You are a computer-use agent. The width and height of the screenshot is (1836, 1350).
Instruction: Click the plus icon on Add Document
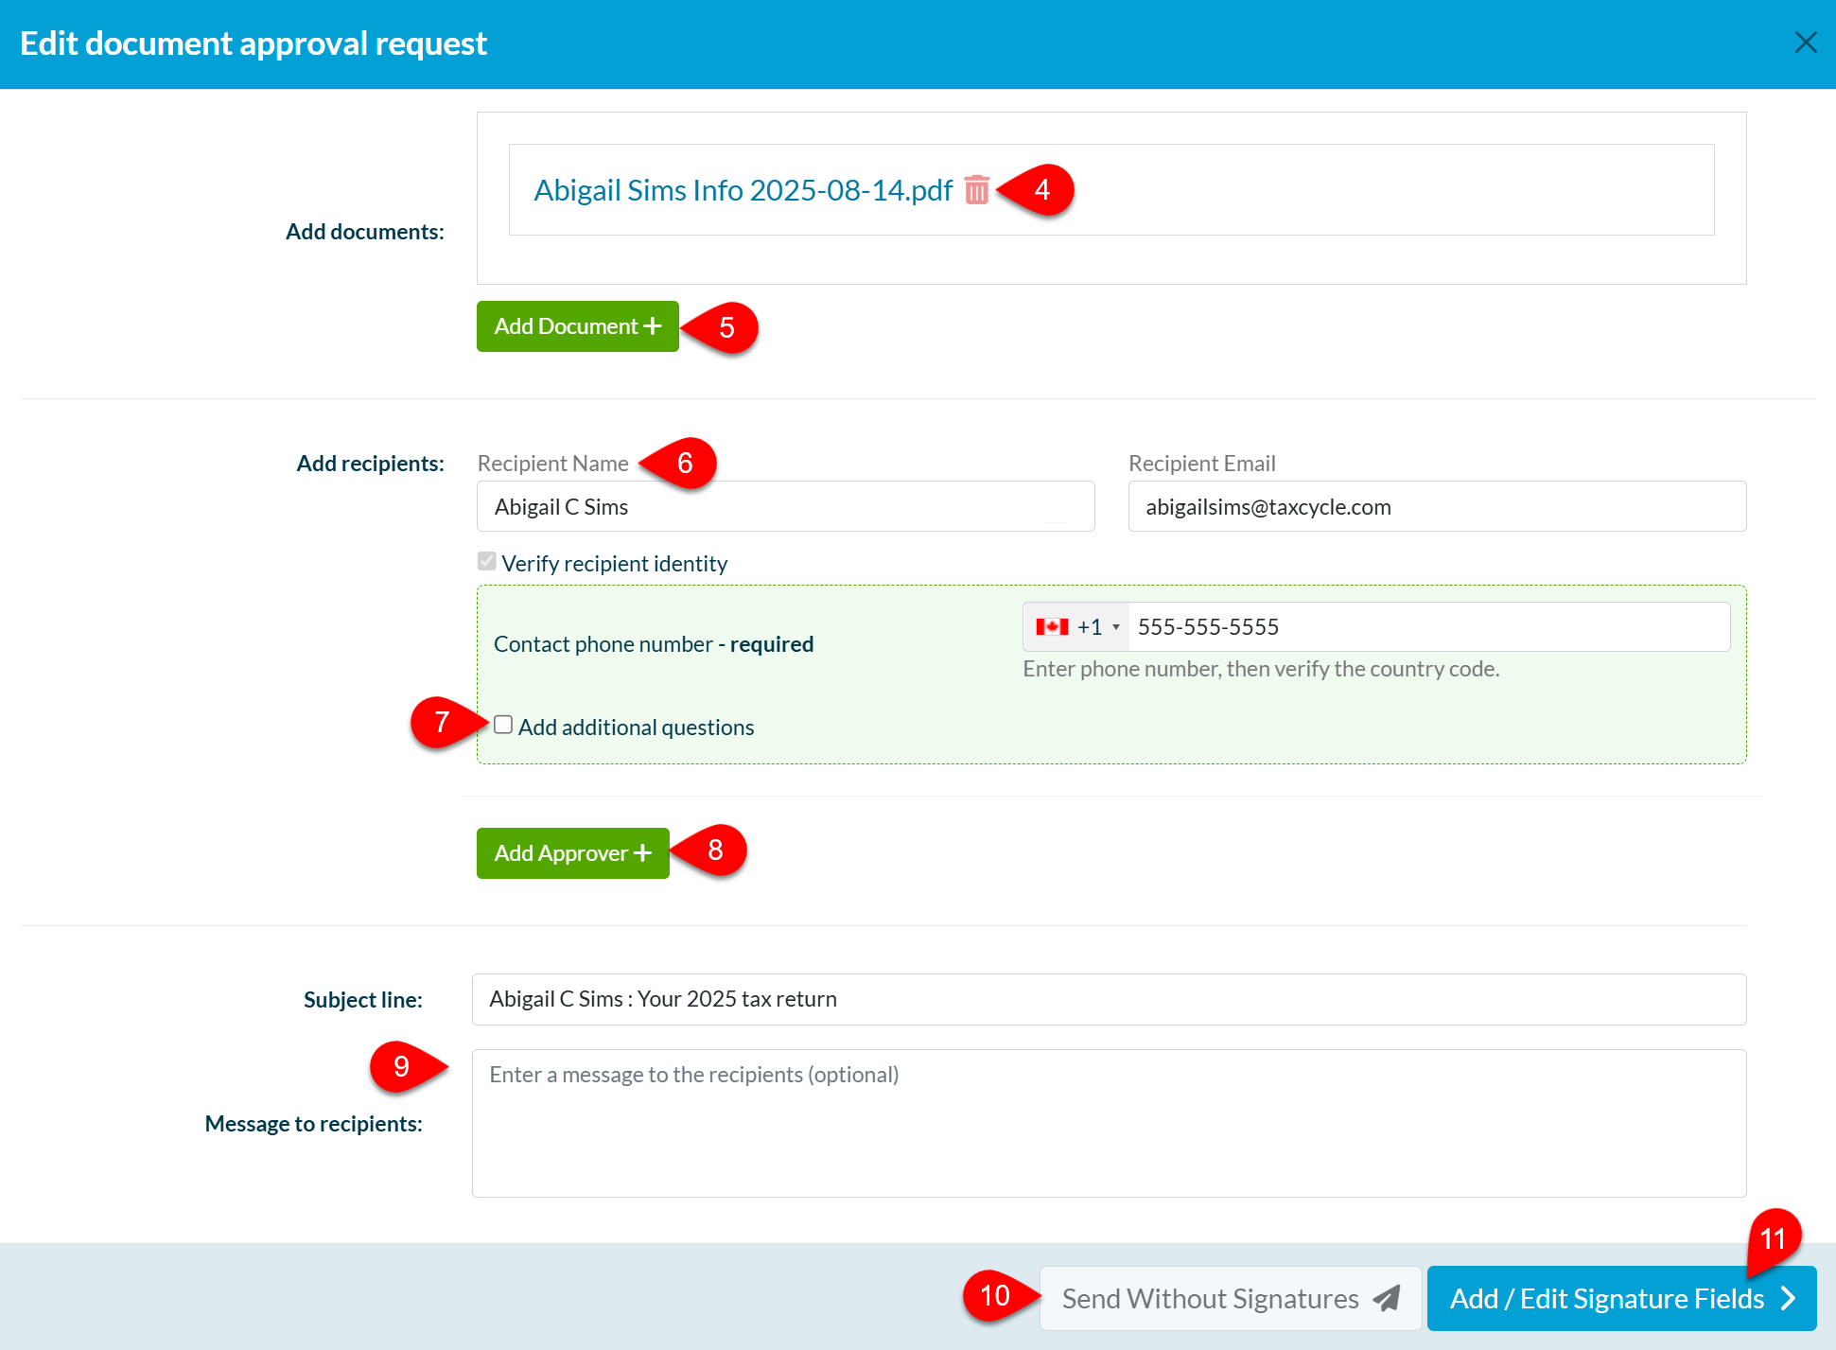click(652, 326)
